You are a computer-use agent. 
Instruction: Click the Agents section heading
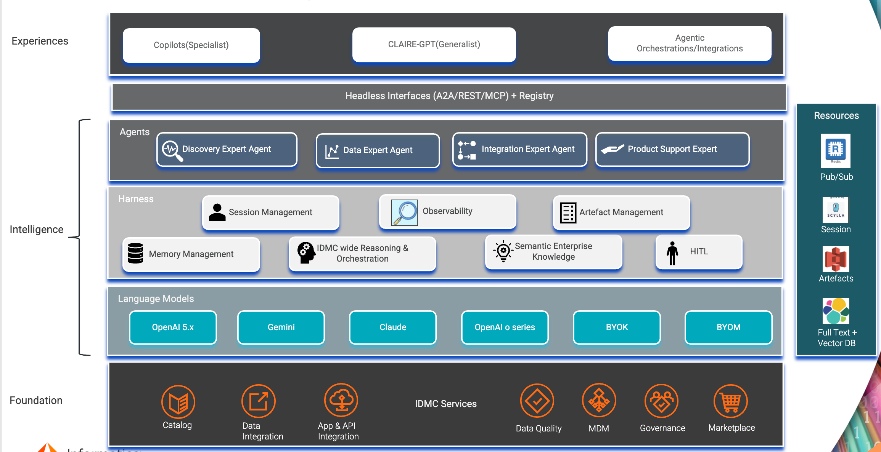135,132
